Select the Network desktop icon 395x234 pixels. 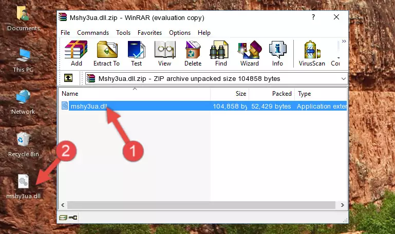(23, 102)
